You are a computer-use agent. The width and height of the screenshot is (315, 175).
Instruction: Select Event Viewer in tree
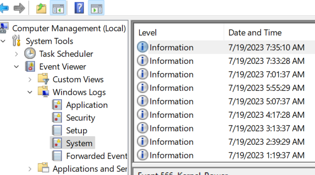click(x=63, y=67)
